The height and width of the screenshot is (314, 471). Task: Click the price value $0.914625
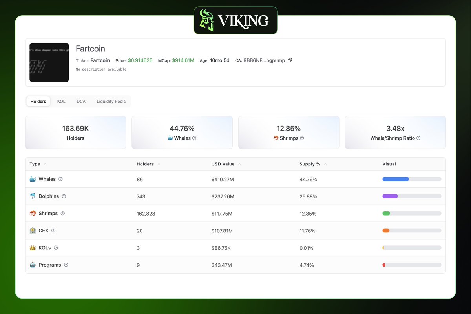coord(140,60)
